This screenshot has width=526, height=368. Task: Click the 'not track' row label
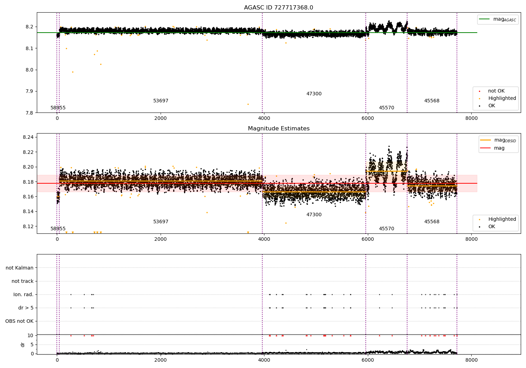tap(22, 281)
